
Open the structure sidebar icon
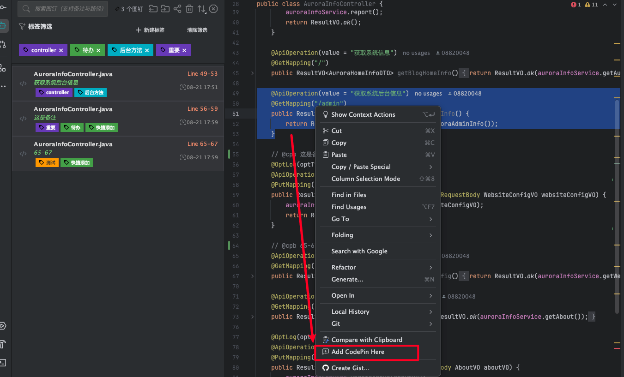tap(3, 68)
